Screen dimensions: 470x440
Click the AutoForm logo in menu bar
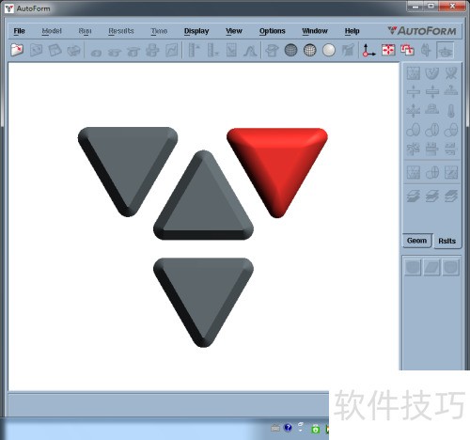tap(422, 31)
